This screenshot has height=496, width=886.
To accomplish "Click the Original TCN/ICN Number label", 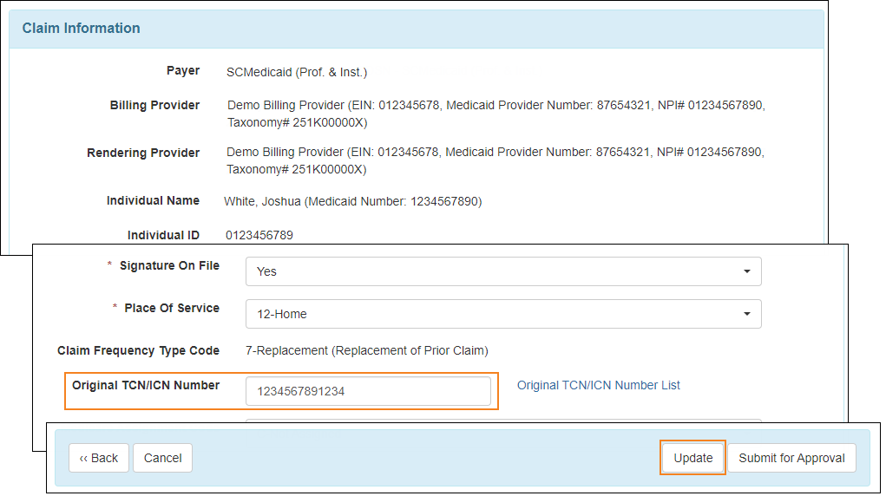I will [146, 385].
